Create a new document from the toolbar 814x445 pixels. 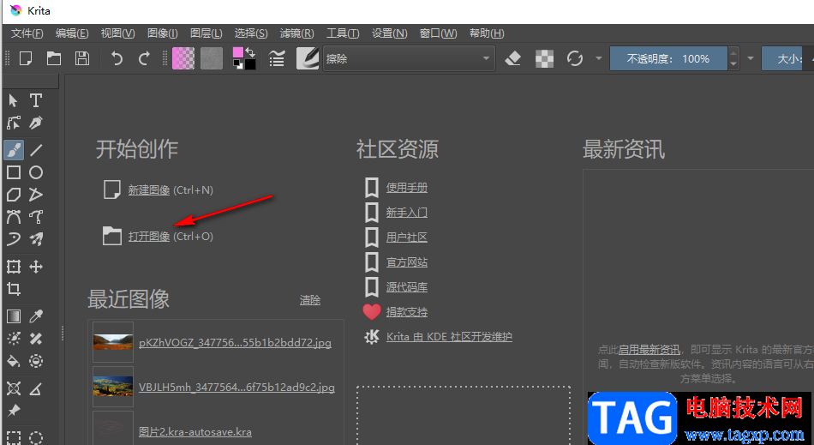(26, 58)
